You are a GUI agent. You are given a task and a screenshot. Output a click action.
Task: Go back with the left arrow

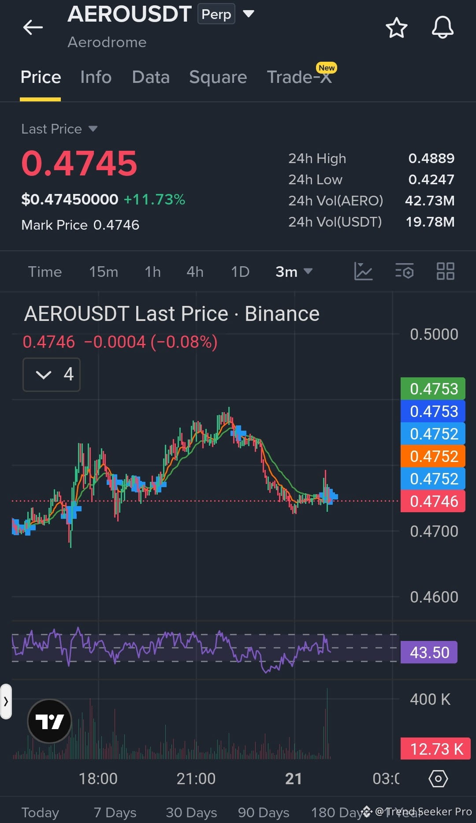(33, 27)
